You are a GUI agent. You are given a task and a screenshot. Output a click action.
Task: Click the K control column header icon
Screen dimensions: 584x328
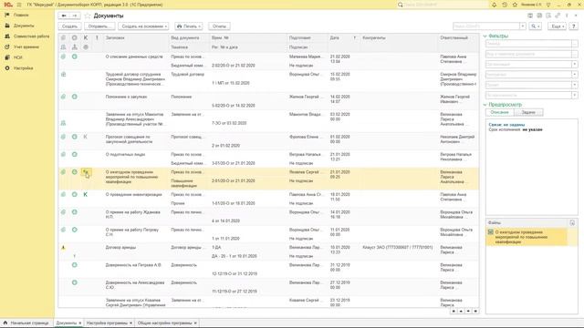(86, 38)
